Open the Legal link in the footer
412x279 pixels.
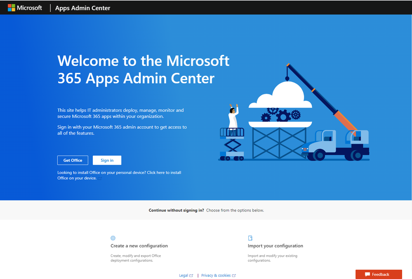pos(184,275)
